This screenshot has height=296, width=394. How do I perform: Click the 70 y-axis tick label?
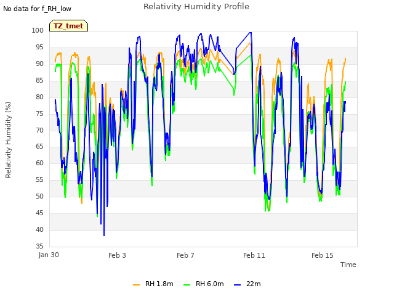coord(39,130)
